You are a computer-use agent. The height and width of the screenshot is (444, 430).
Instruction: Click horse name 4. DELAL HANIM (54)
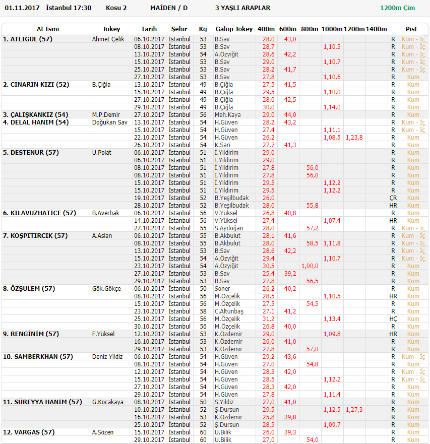36,122
